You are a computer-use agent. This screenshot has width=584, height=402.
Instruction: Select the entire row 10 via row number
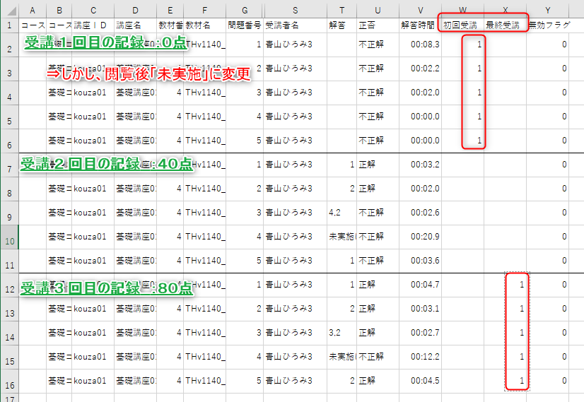coord(9,237)
